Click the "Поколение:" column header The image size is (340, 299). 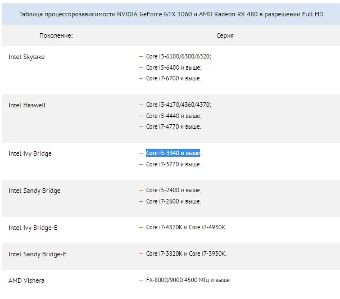coord(56,35)
